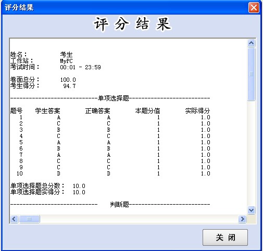Click the 实际得分 column header
Viewport: 263px width, 251px height.
pos(197,111)
